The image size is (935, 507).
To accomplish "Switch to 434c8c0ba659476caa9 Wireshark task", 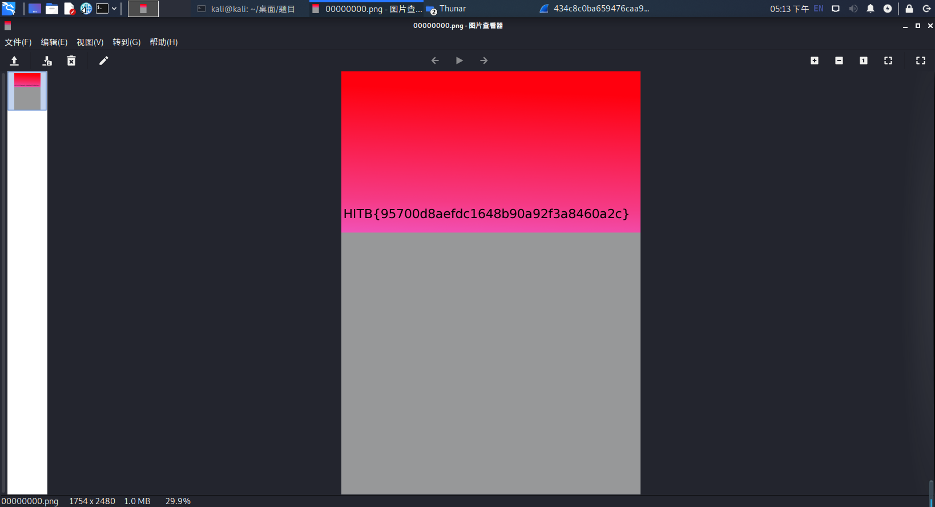I will pos(595,9).
